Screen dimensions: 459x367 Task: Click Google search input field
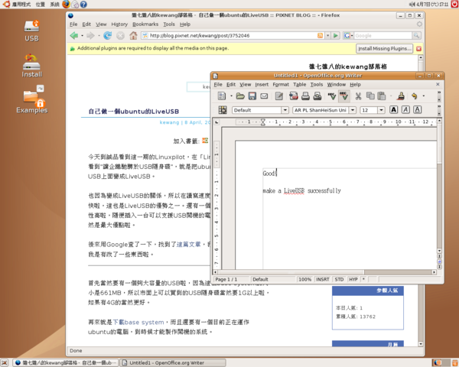pyautogui.click(x=382, y=36)
